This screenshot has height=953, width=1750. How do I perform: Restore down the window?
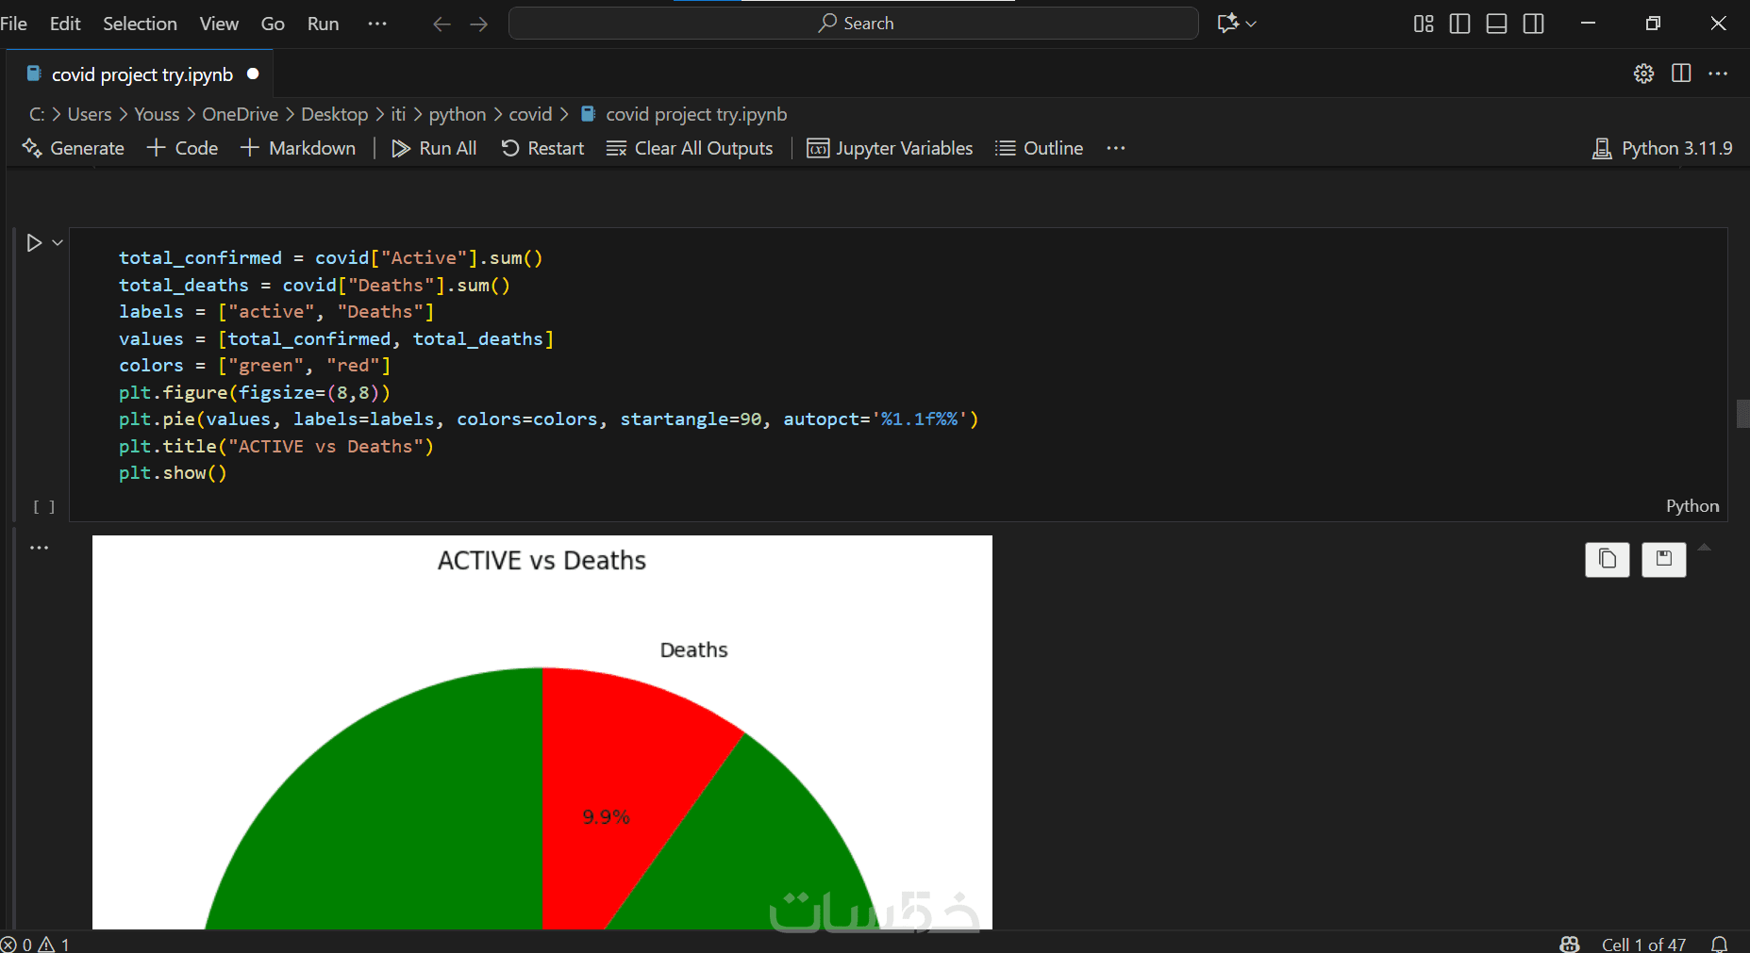pyautogui.click(x=1653, y=24)
